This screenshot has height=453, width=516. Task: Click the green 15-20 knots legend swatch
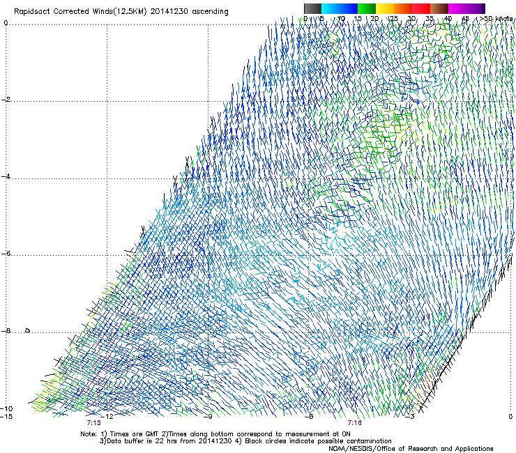tap(366, 8)
